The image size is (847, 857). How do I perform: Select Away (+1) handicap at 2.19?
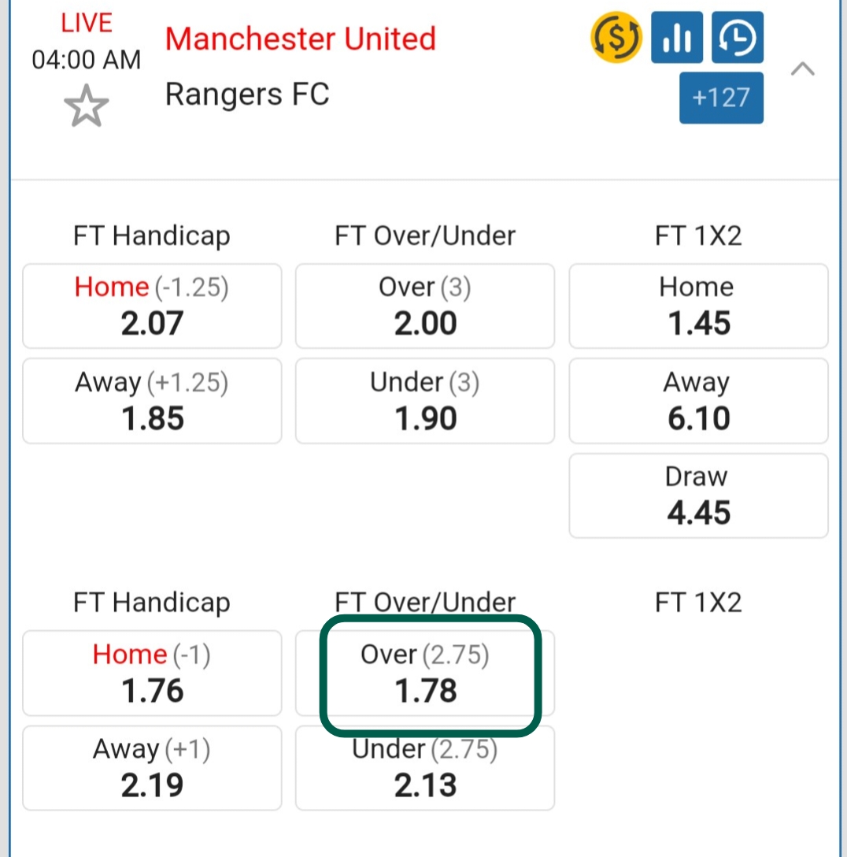152,768
